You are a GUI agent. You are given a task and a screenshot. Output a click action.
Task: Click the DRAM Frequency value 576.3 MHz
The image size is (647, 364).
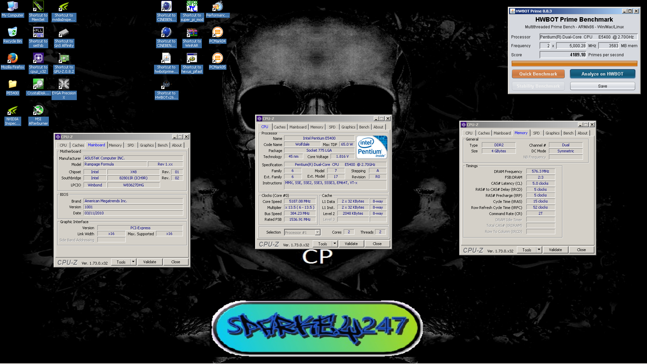541,171
